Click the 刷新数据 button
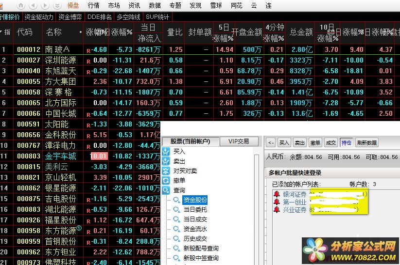Screen dimensions: 400x265 367,142
